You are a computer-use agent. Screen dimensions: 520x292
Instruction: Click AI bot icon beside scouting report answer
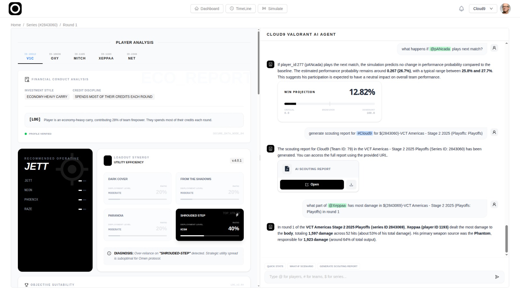point(271,149)
